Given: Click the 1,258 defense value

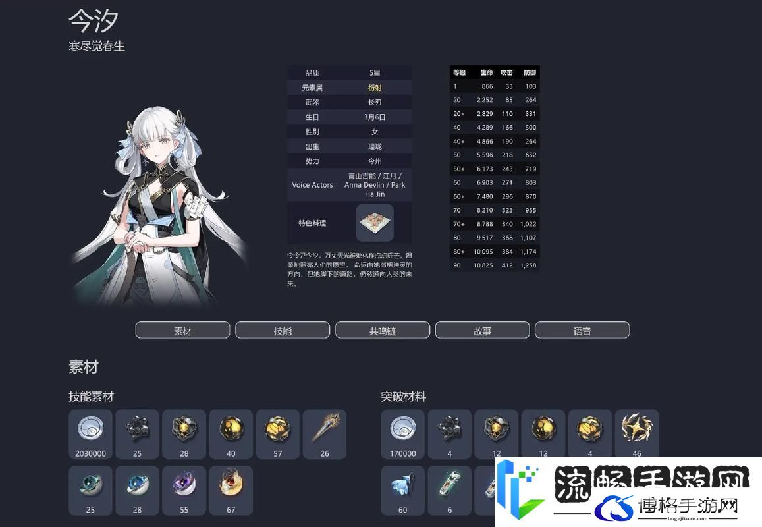Looking at the screenshot, I should point(528,265).
